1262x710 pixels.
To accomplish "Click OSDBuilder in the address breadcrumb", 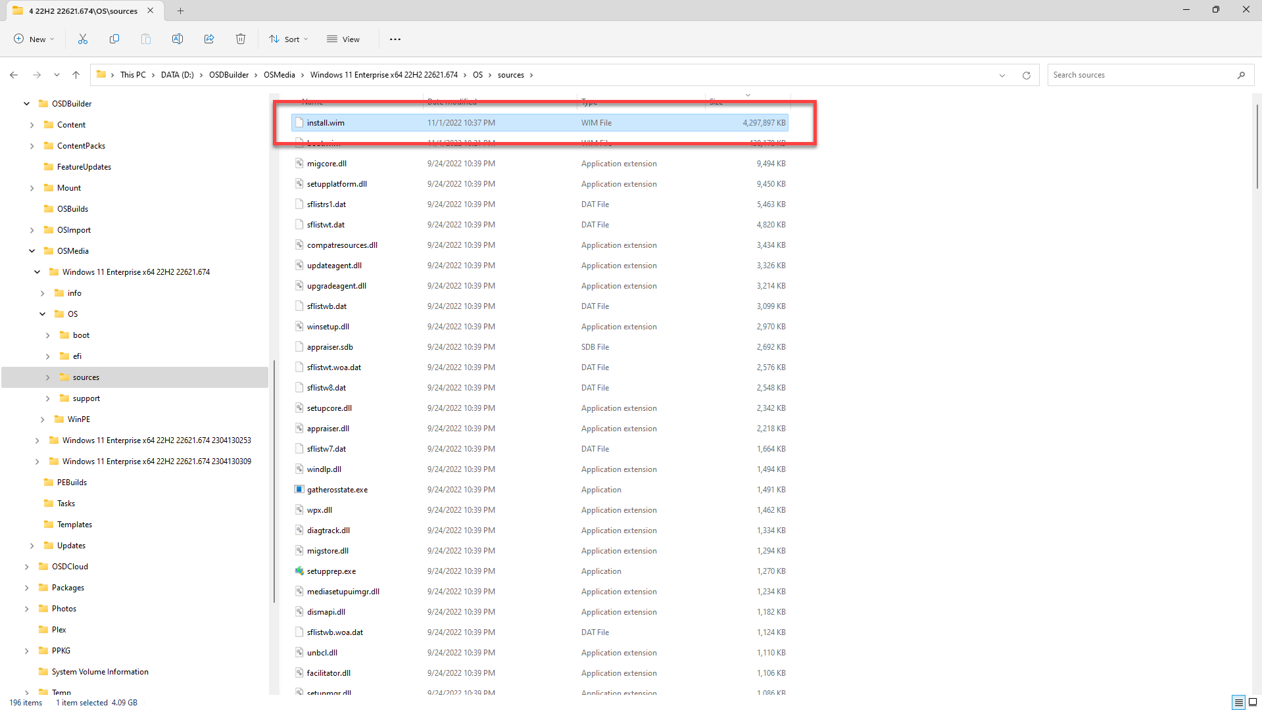I will (229, 75).
